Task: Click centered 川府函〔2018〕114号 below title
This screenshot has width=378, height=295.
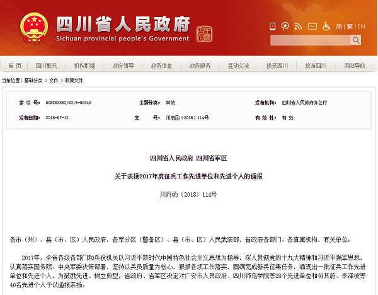Action: (x=188, y=194)
